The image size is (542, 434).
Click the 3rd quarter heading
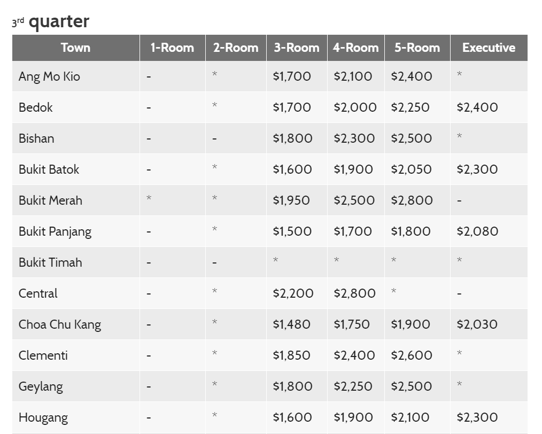pos(51,21)
